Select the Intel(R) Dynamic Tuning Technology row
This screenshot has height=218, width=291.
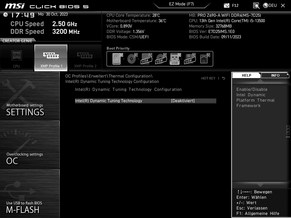tap(145, 101)
